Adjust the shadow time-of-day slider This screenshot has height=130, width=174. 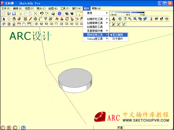click(128, 12)
